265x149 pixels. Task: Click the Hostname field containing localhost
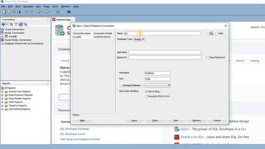157,73
